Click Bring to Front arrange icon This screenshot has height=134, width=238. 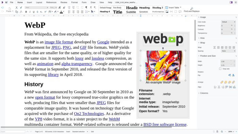coord(222,82)
